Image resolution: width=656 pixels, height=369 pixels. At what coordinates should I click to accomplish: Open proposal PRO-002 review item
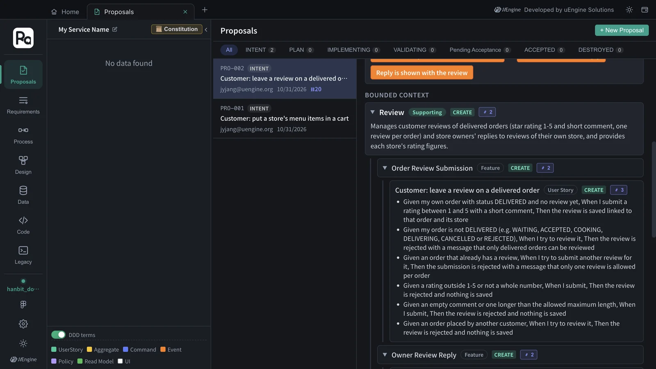pyautogui.click(x=285, y=79)
